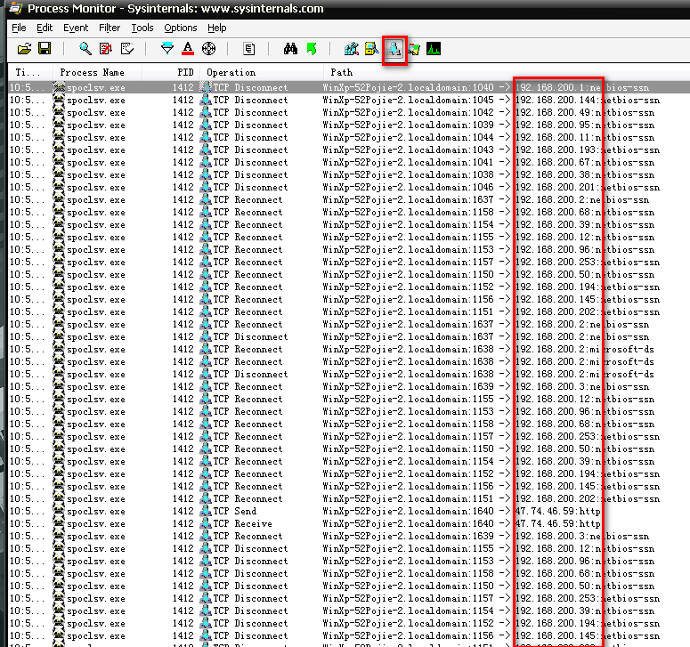Open the Options menu

tap(180, 28)
